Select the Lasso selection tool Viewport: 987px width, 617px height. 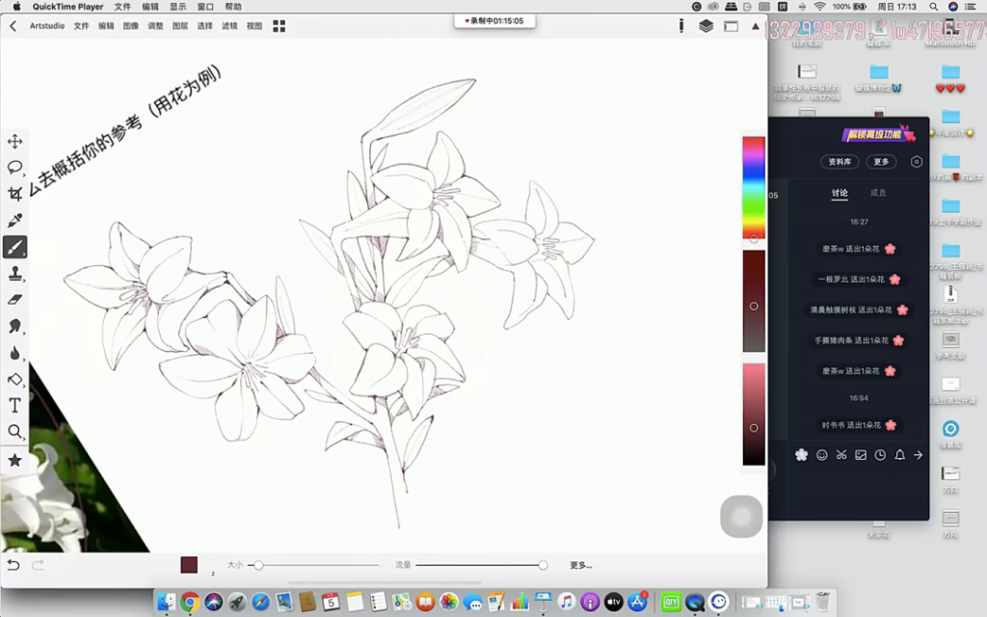coord(14,168)
